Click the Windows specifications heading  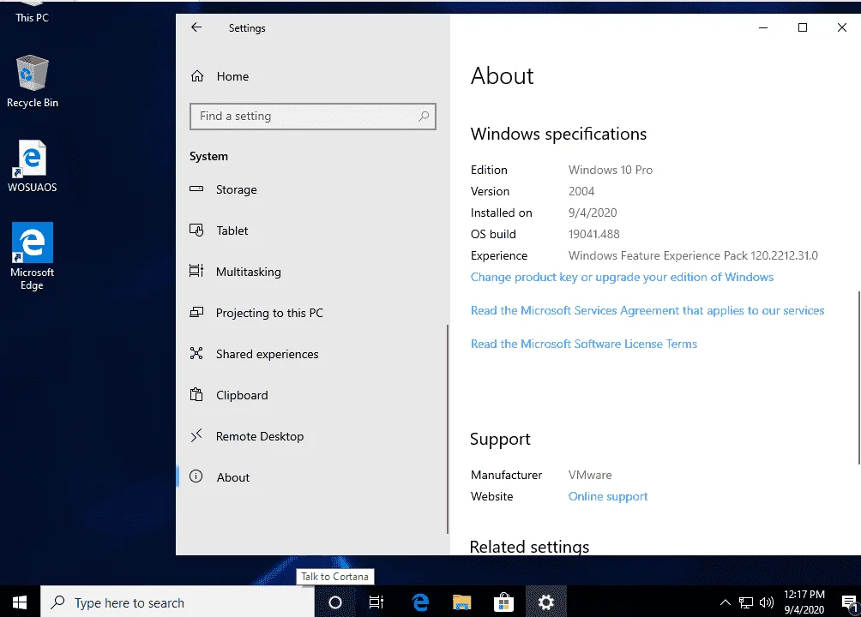point(558,135)
